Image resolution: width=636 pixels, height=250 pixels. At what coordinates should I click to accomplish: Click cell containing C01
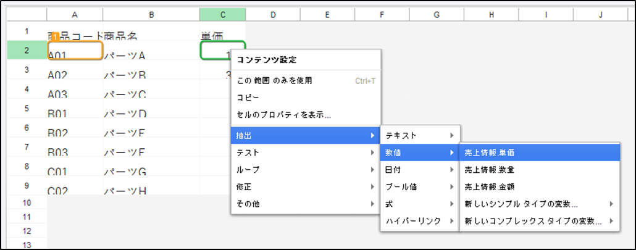[x=75, y=166]
